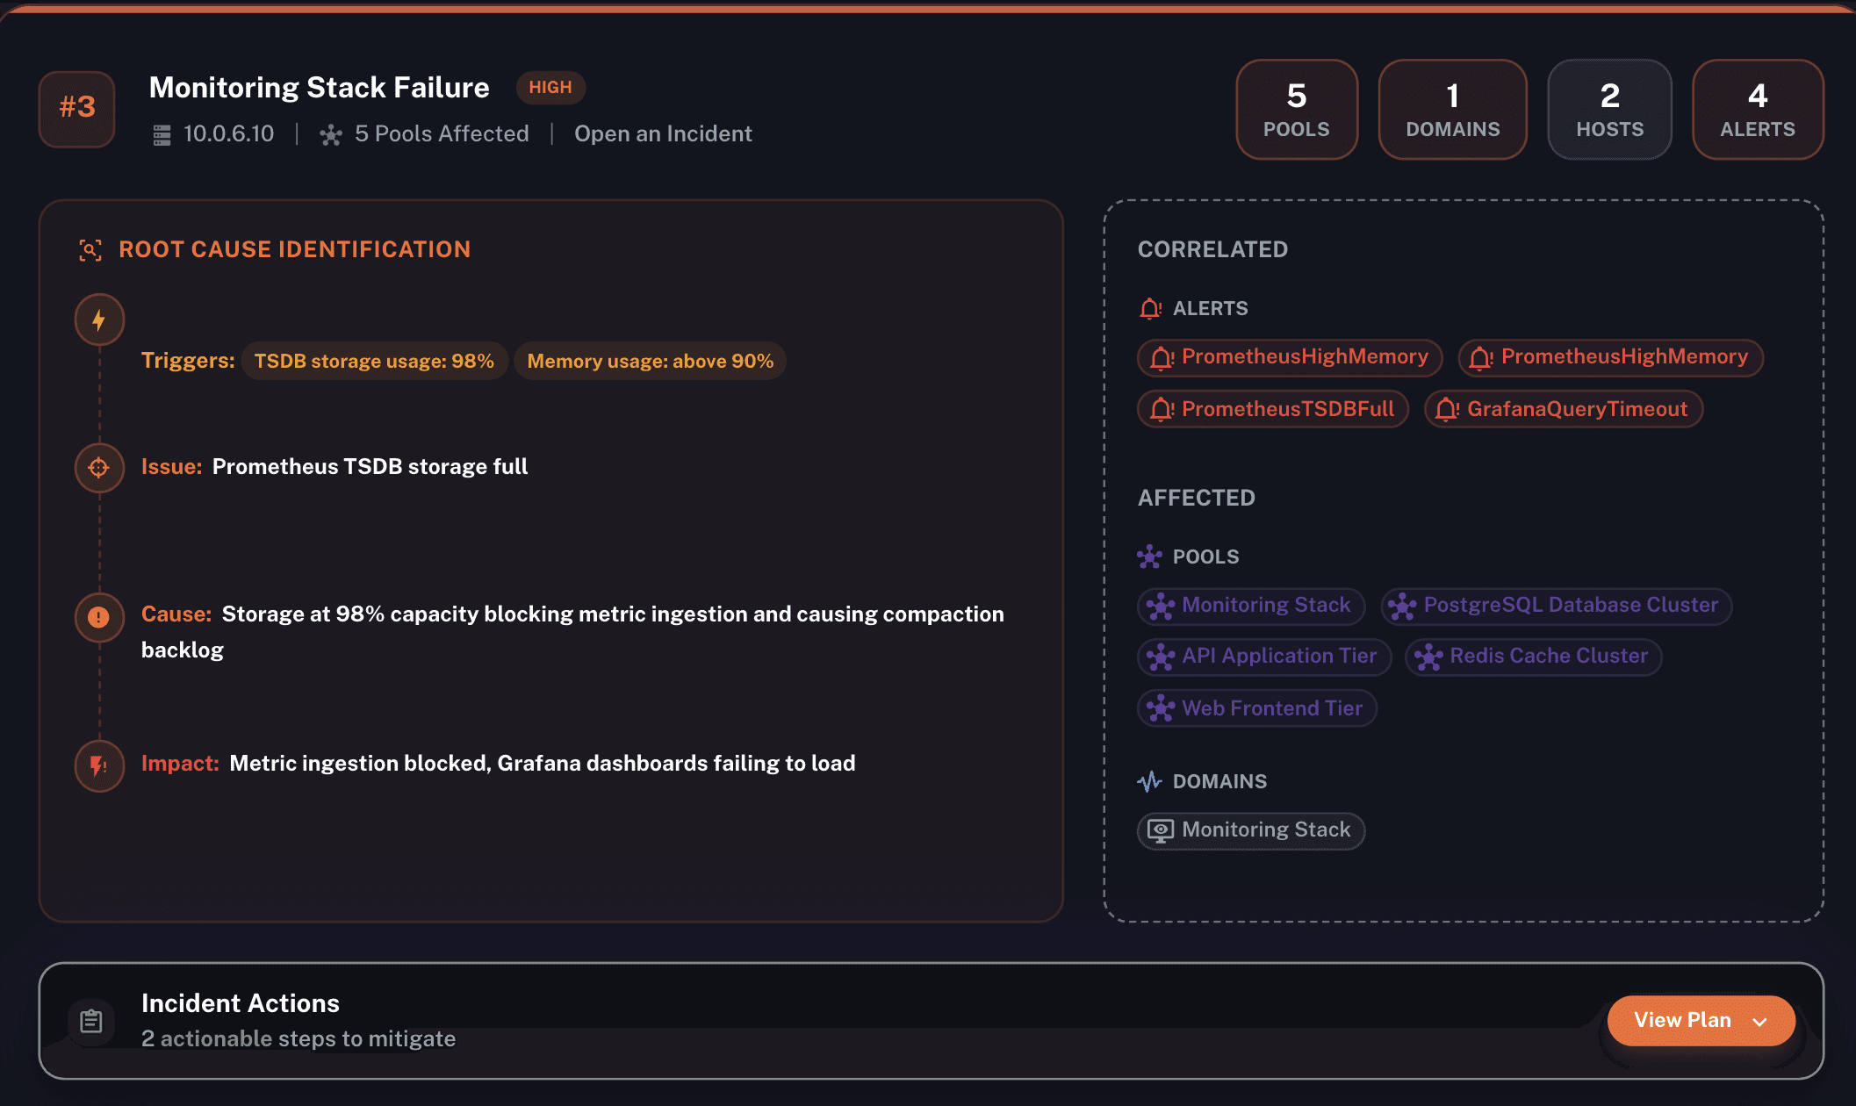Select the 1 Domains counter card

click(x=1452, y=110)
